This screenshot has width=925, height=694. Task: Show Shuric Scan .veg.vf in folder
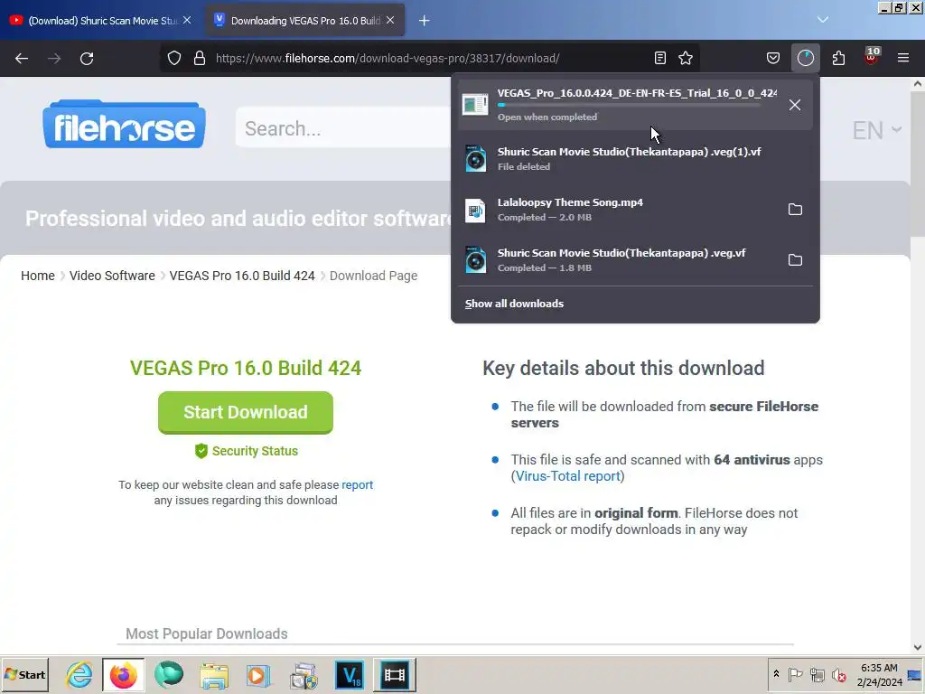point(795,260)
